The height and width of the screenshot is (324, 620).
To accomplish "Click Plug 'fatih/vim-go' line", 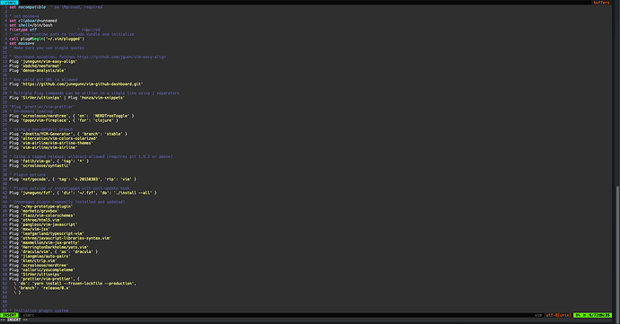I will [x=49, y=161].
